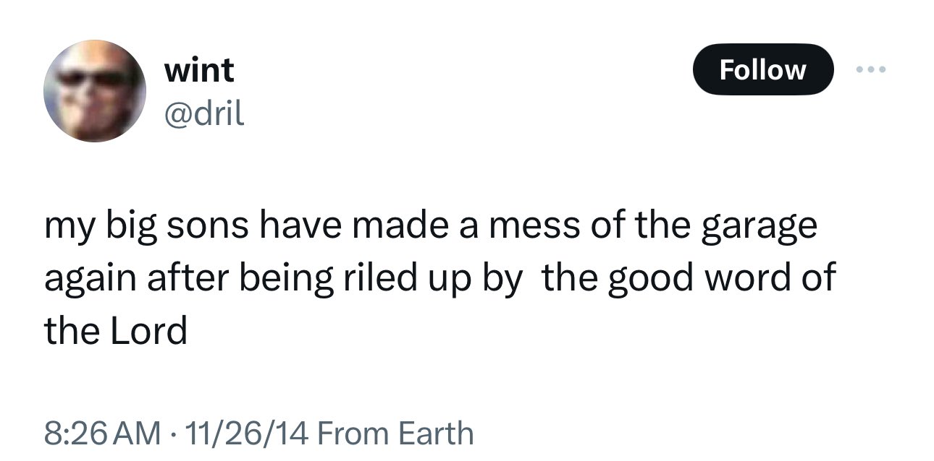The height and width of the screenshot is (461, 934).
Task: Select the From Earth location label
Action: pos(395,433)
